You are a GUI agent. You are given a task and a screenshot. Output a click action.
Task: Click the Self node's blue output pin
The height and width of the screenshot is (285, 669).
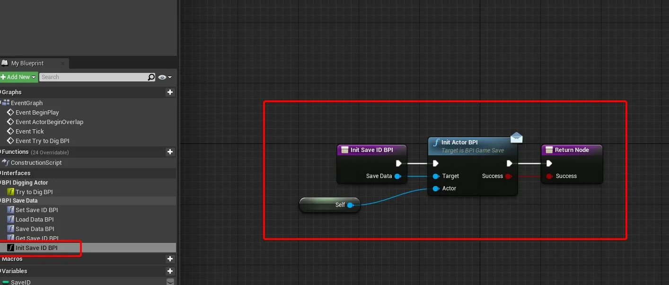[x=350, y=205]
